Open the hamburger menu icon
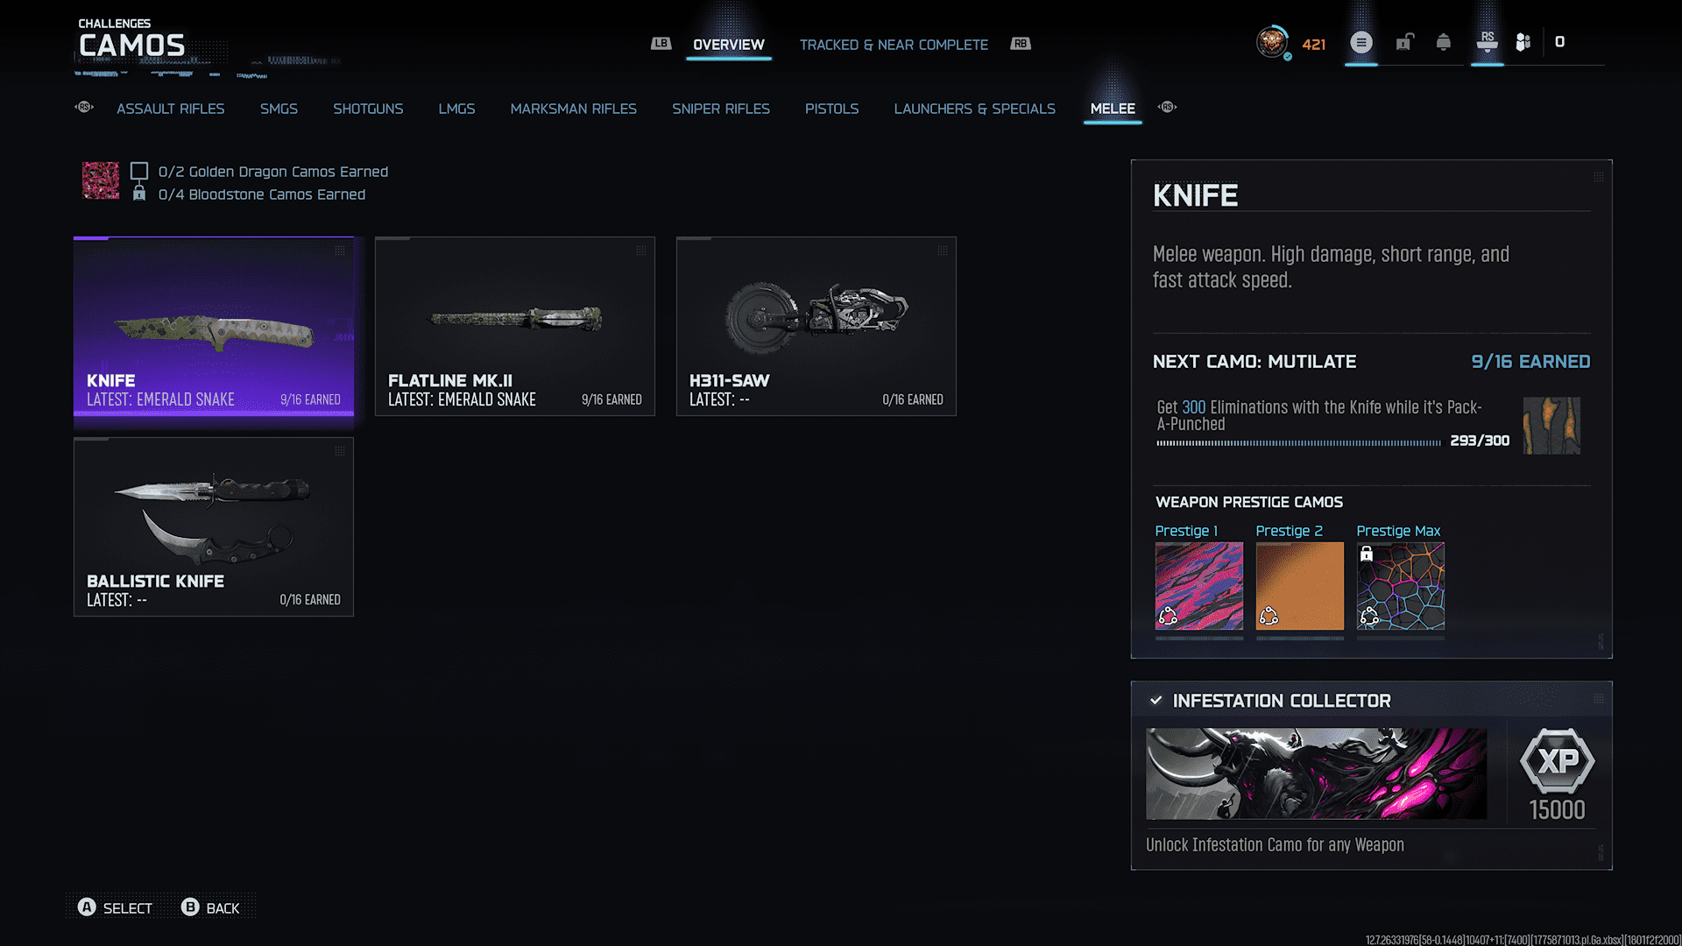The image size is (1682, 946). [x=1361, y=42]
